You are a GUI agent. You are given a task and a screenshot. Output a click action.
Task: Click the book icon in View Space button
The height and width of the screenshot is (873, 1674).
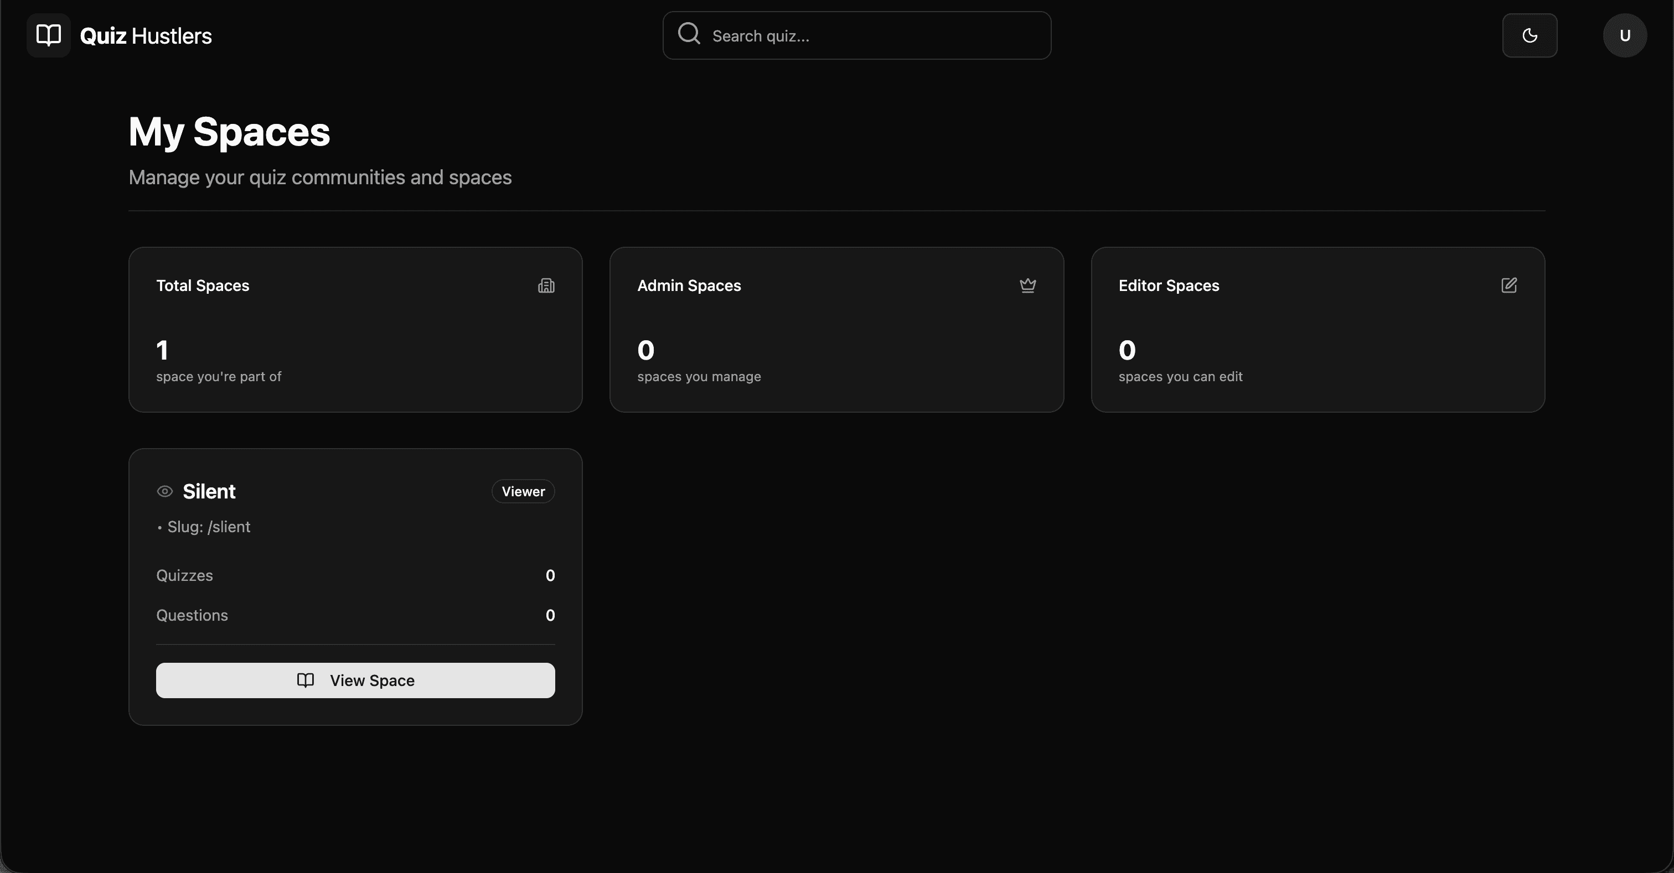pyautogui.click(x=306, y=680)
